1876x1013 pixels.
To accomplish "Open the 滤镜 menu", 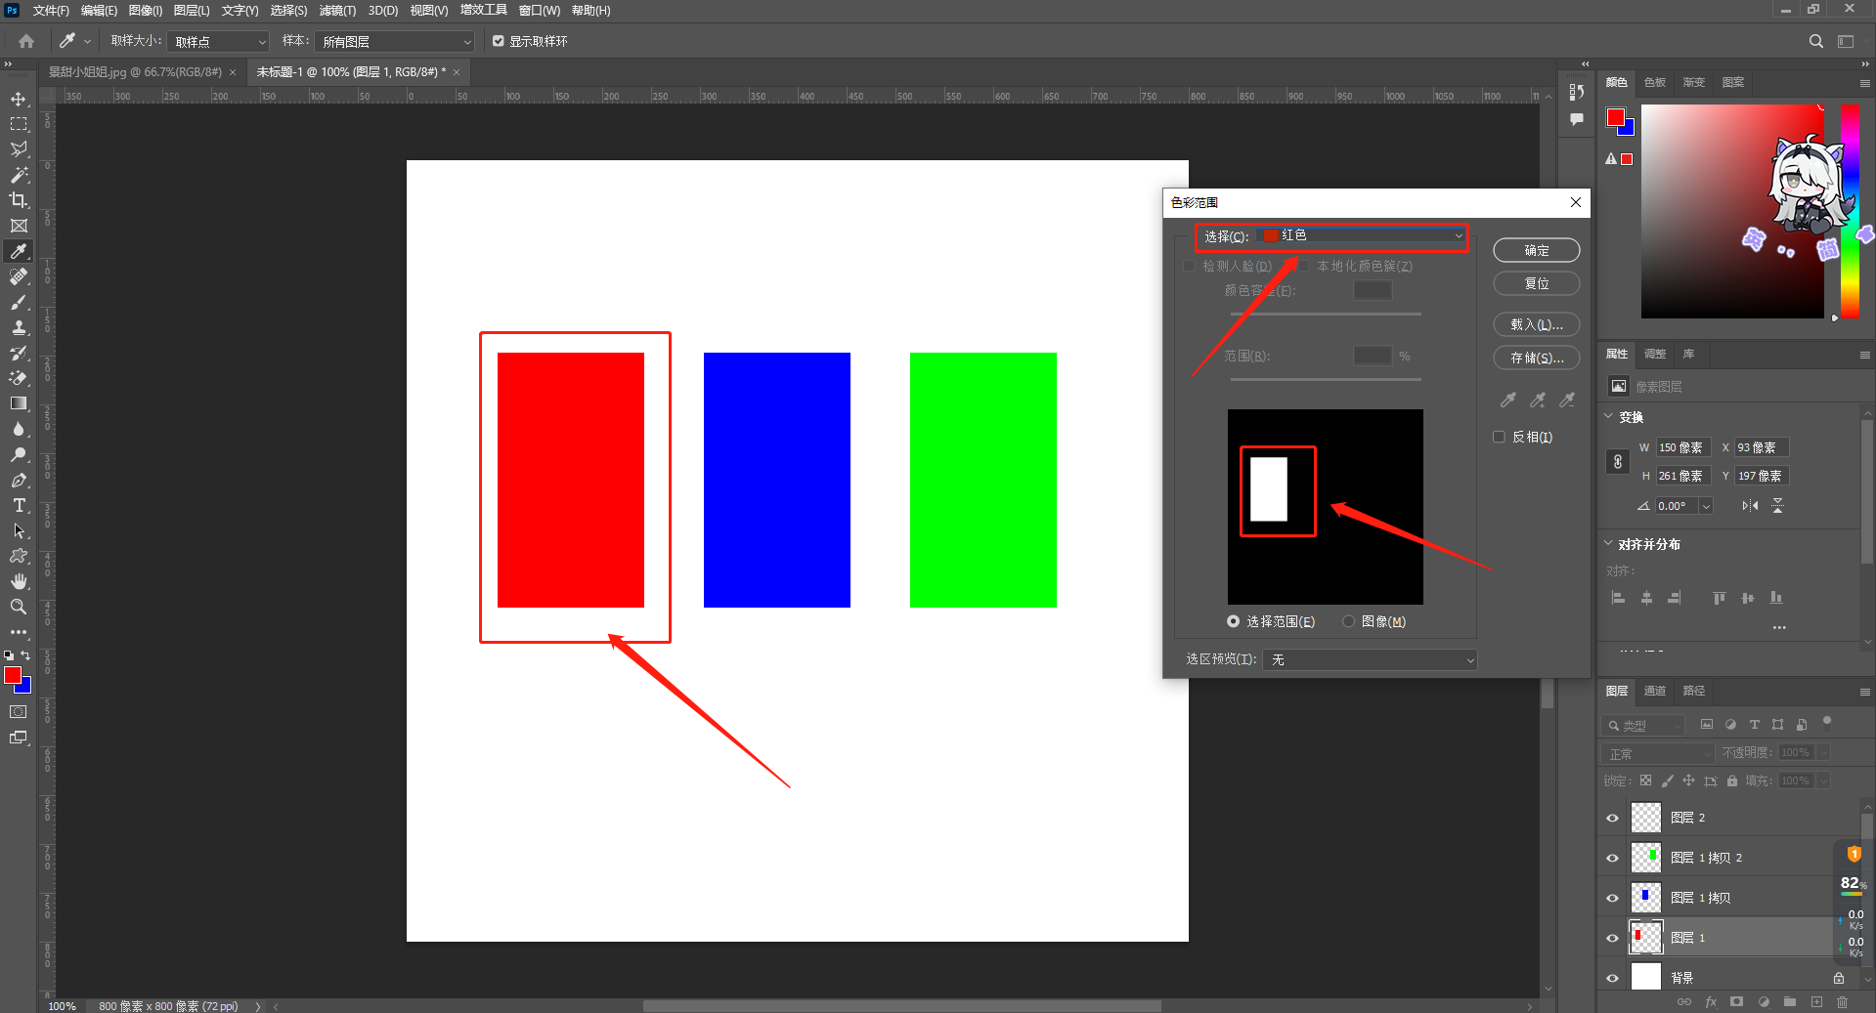I will [337, 11].
